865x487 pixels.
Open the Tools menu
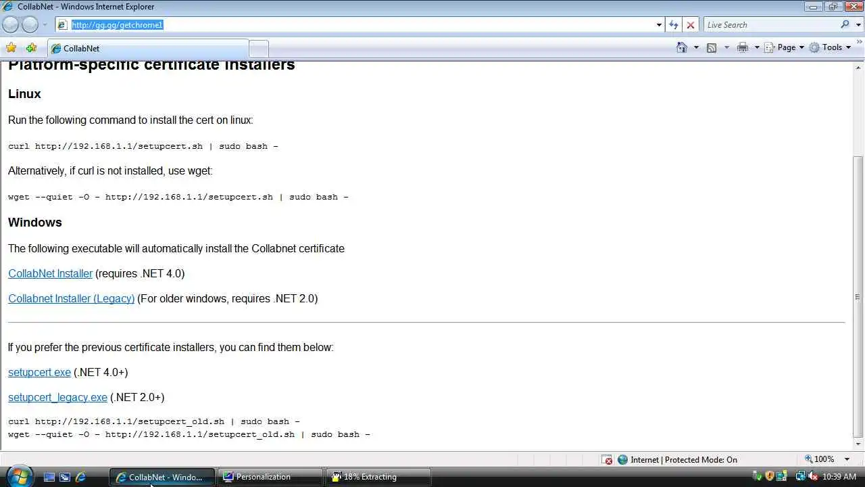[x=830, y=47]
